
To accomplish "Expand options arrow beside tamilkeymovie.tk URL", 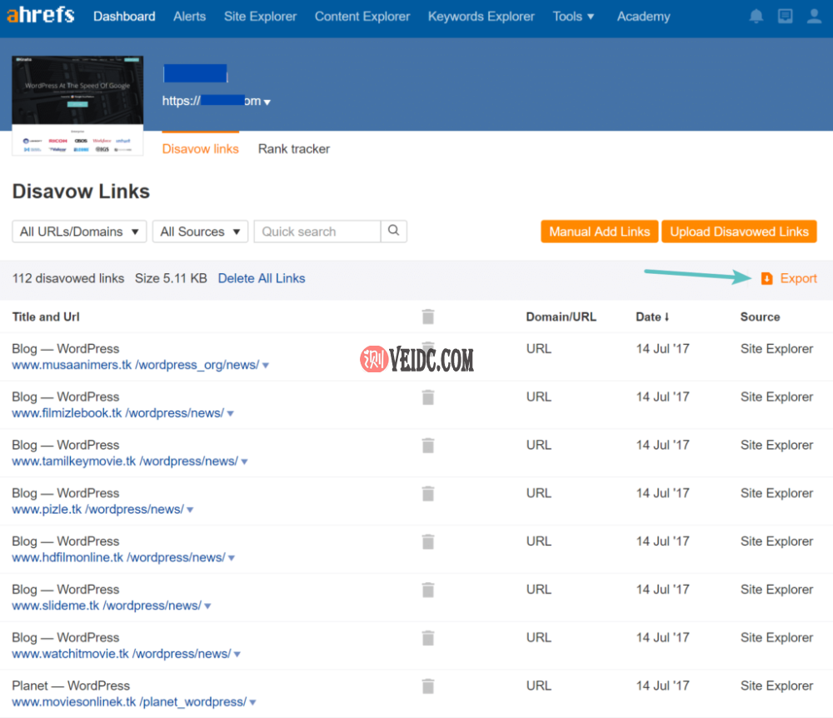I will click(244, 461).
